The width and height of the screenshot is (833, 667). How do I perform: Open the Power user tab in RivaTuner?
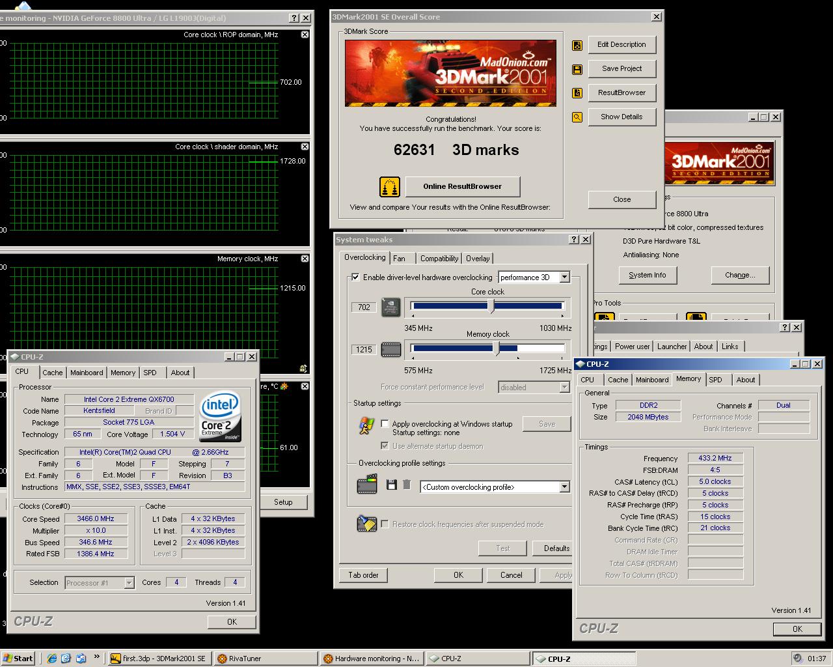point(632,347)
